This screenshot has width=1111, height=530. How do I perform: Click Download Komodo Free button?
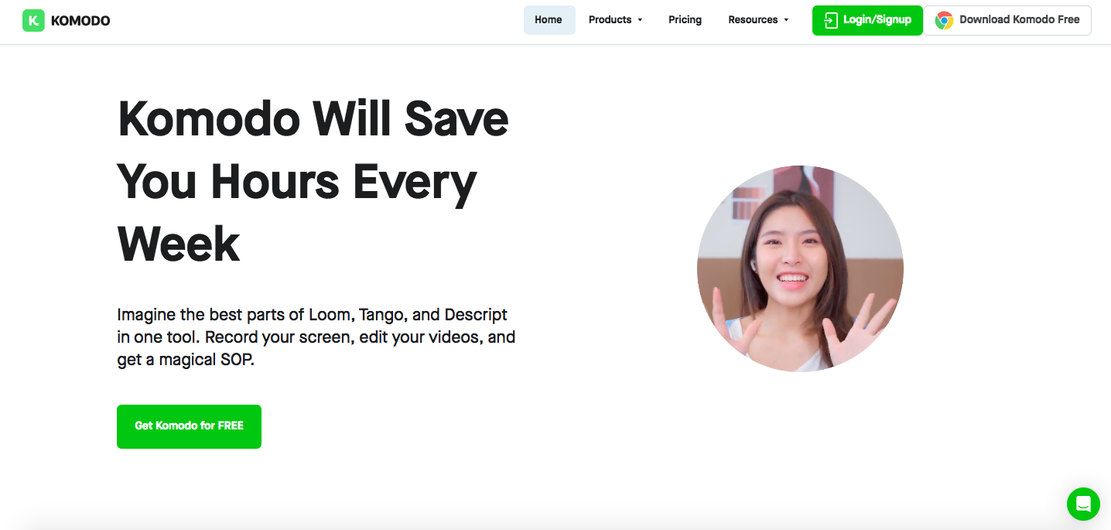[1007, 20]
